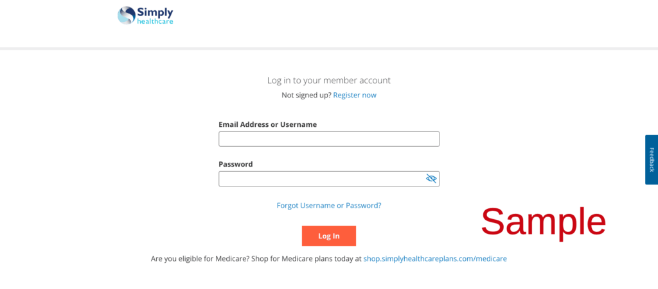This screenshot has width=658, height=289.
Task: Click the 'healthcare' text under Simply
Action: tap(155, 21)
